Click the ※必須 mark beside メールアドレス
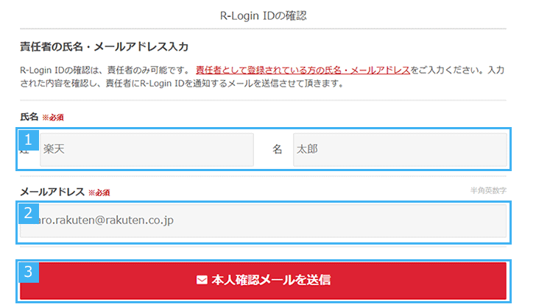Image resolution: width=536 pixels, height=307 pixels. click(x=99, y=192)
